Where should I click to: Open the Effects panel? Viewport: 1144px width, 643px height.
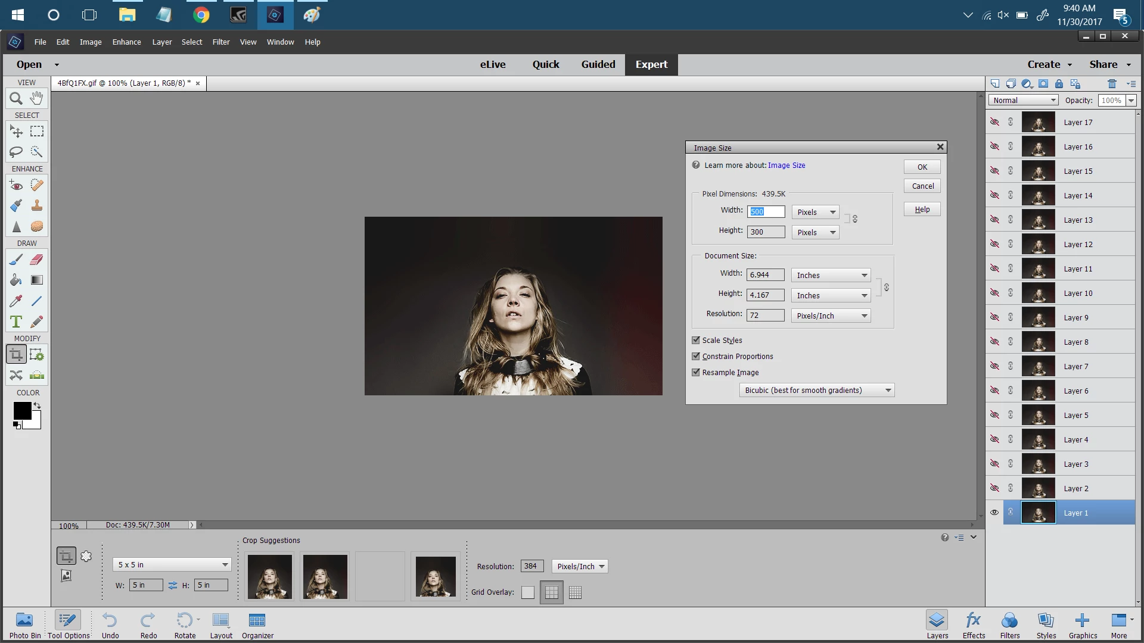click(973, 625)
